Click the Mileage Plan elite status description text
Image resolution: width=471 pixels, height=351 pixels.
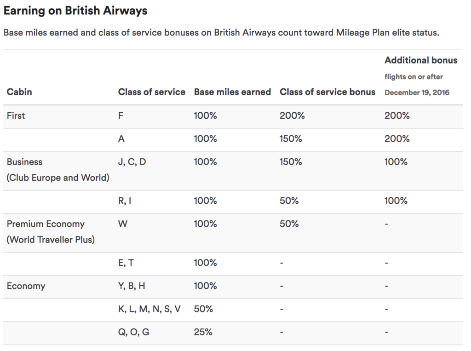click(221, 34)
